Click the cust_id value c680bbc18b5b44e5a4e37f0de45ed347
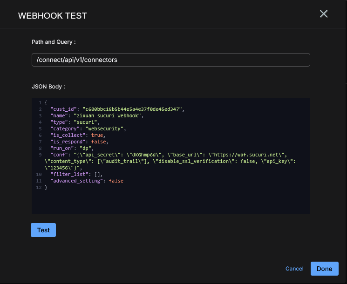 pyautogui.click(x=132, y=109)
